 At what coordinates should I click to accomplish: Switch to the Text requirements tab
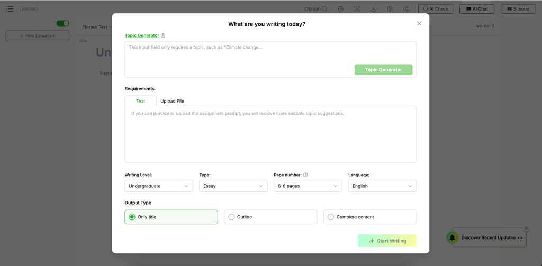(141, 101)
